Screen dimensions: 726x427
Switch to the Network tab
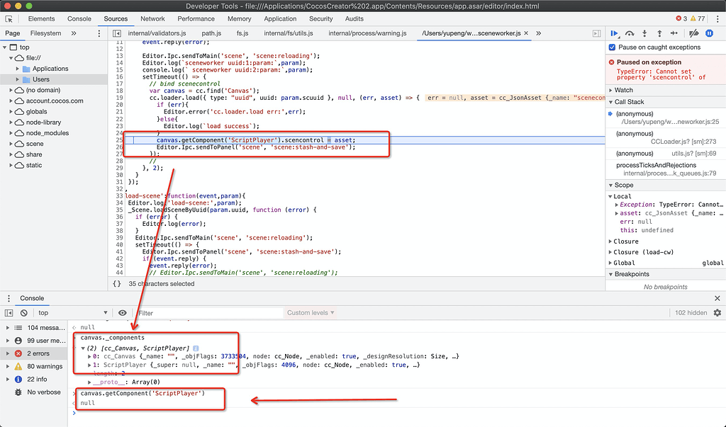click(x=153, y=18)
